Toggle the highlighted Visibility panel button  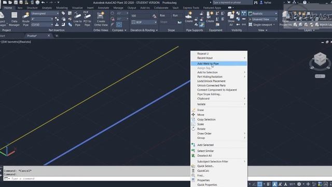click(x=244, y=14)
